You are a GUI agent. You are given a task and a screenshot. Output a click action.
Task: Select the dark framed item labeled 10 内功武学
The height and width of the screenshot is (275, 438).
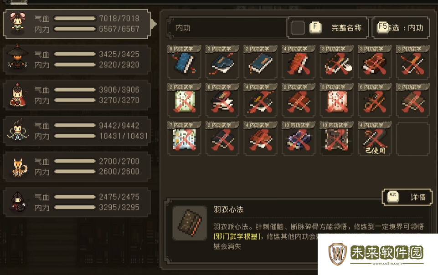[x=337, y=138]
